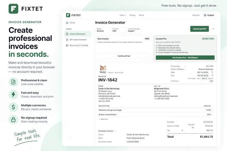Open the calendar picker for Date field
The image size is (227, 151).
212,73
